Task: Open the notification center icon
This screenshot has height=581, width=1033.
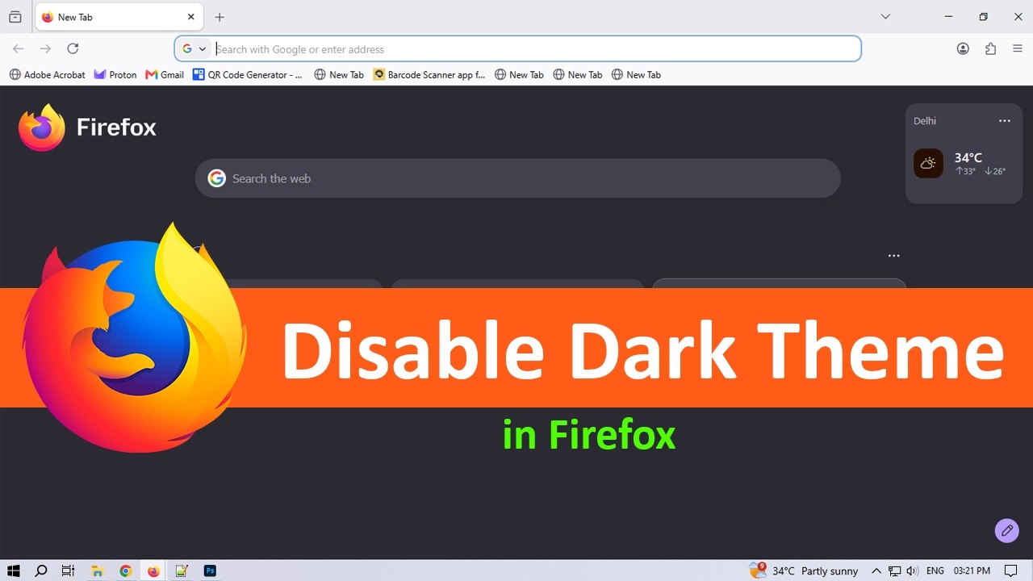Action: point(1011,571)
